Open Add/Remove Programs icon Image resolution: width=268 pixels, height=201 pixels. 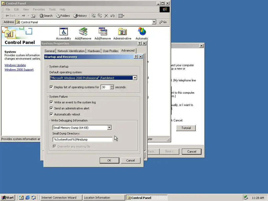pyautogui.click(x=103, y=34)
